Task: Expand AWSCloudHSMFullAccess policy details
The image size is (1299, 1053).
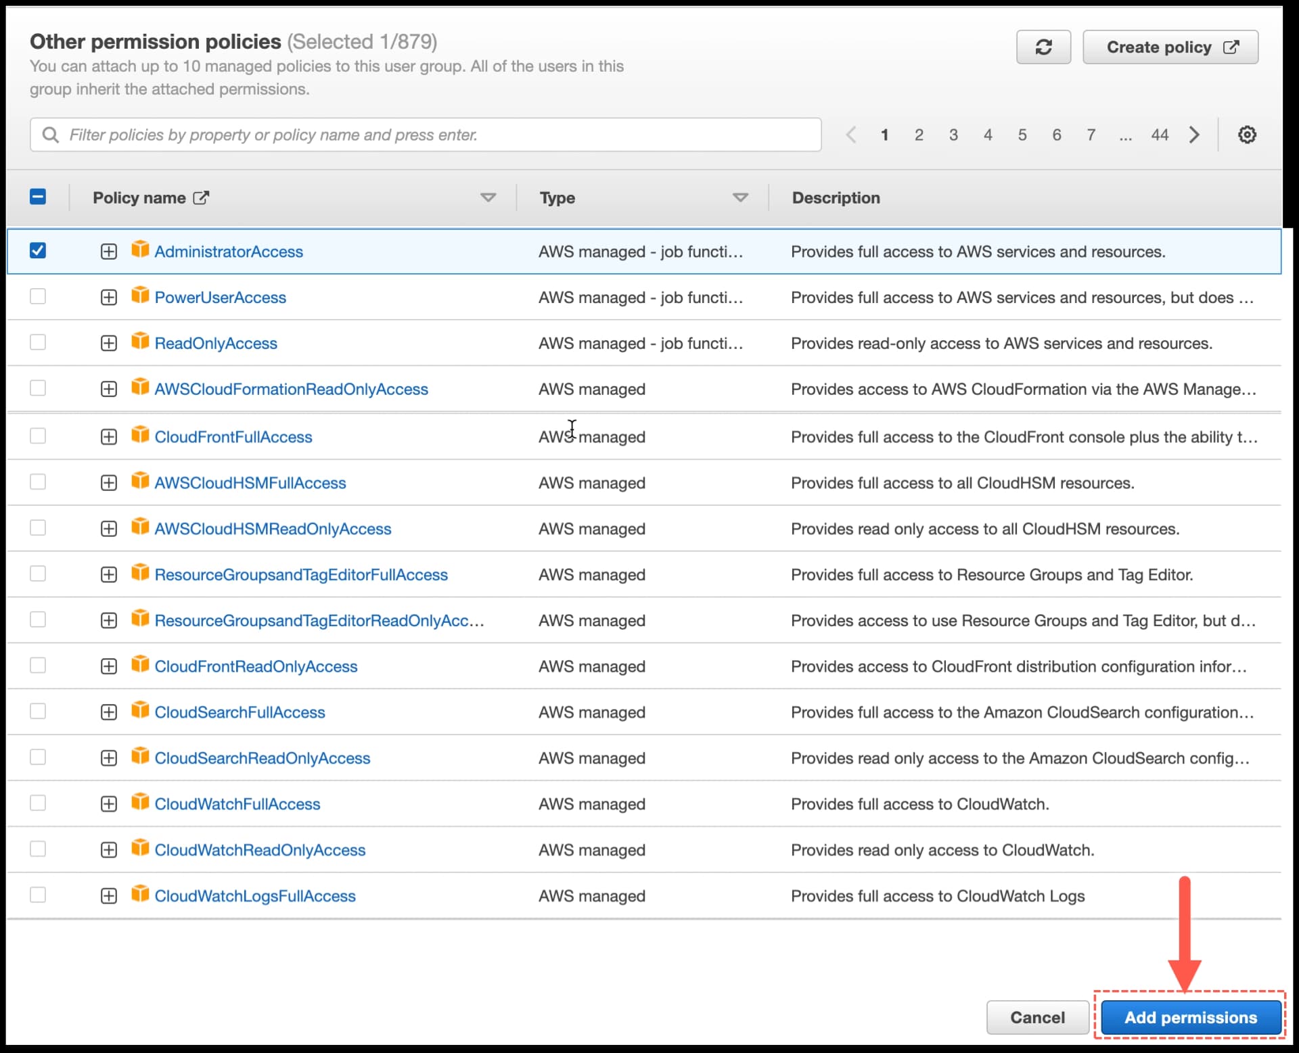Action: 108,483
